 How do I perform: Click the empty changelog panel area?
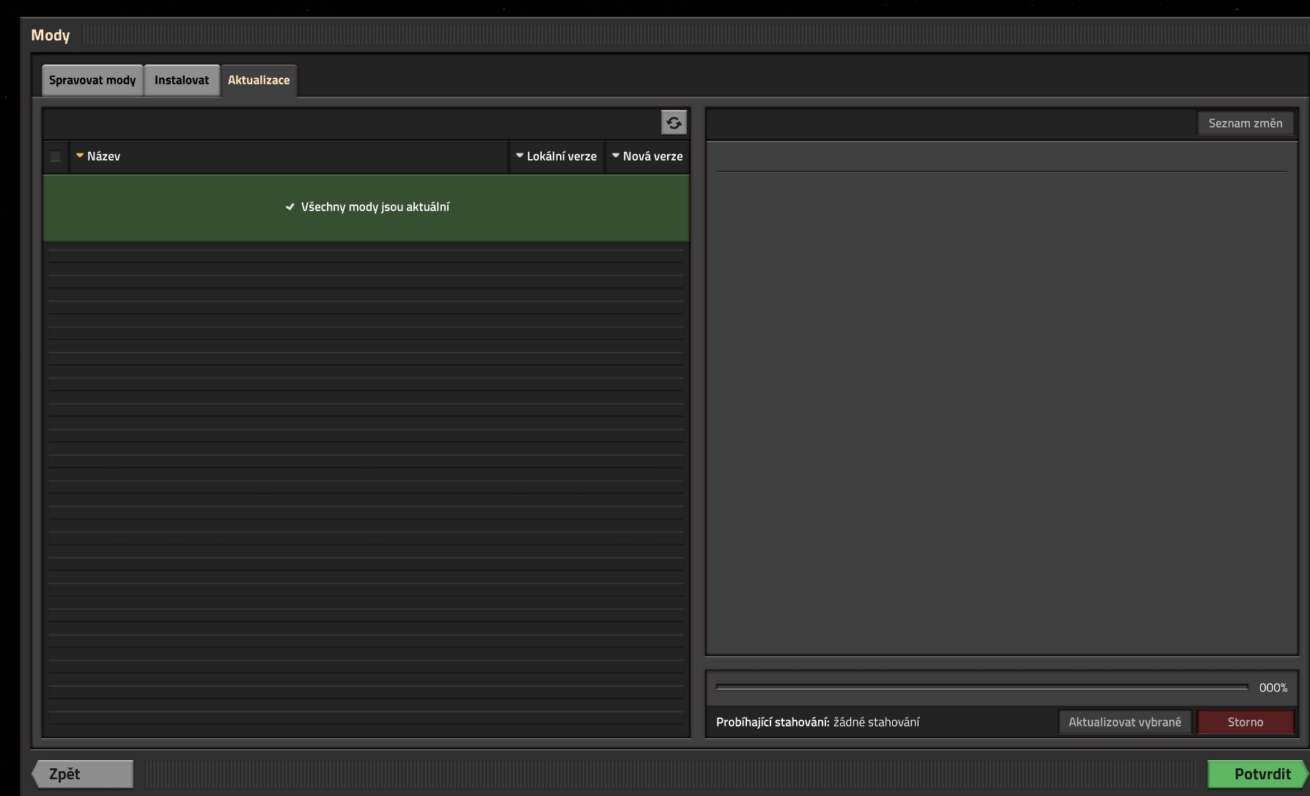(1001, 410)
